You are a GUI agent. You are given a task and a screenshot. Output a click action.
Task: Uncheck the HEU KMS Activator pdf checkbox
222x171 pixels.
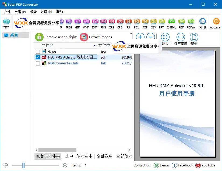point(38,57)
